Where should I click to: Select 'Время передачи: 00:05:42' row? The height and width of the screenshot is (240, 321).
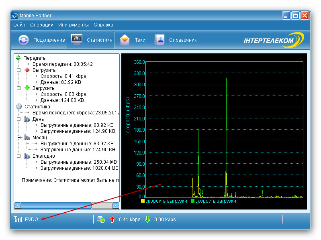(x=63, y=64)
